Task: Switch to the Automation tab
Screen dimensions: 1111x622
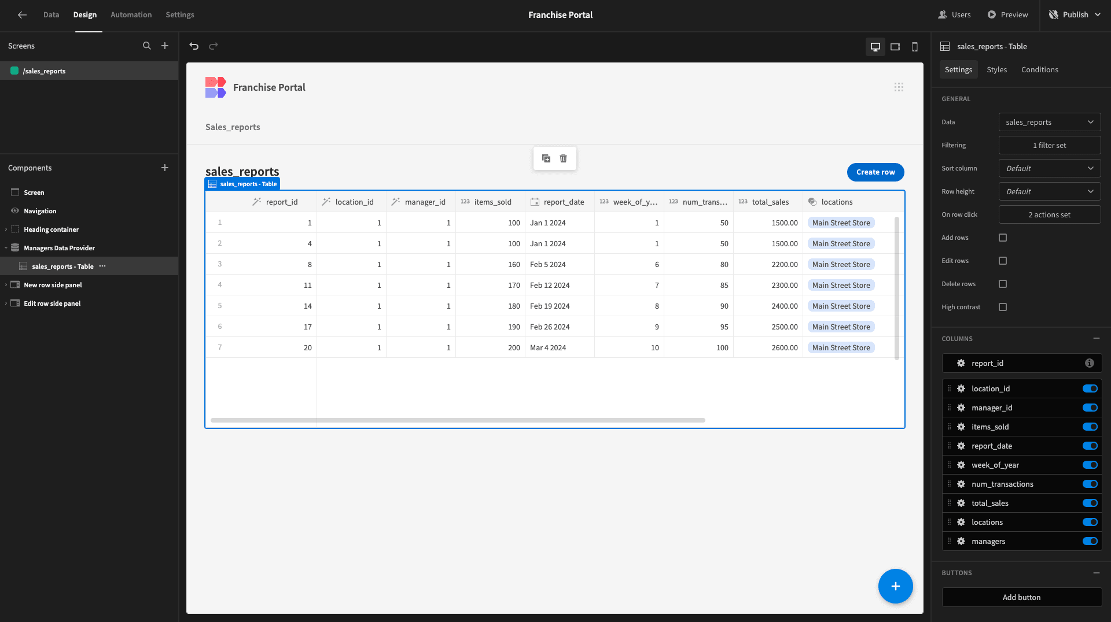Action: pyautogui.click(x=131, y=15)
